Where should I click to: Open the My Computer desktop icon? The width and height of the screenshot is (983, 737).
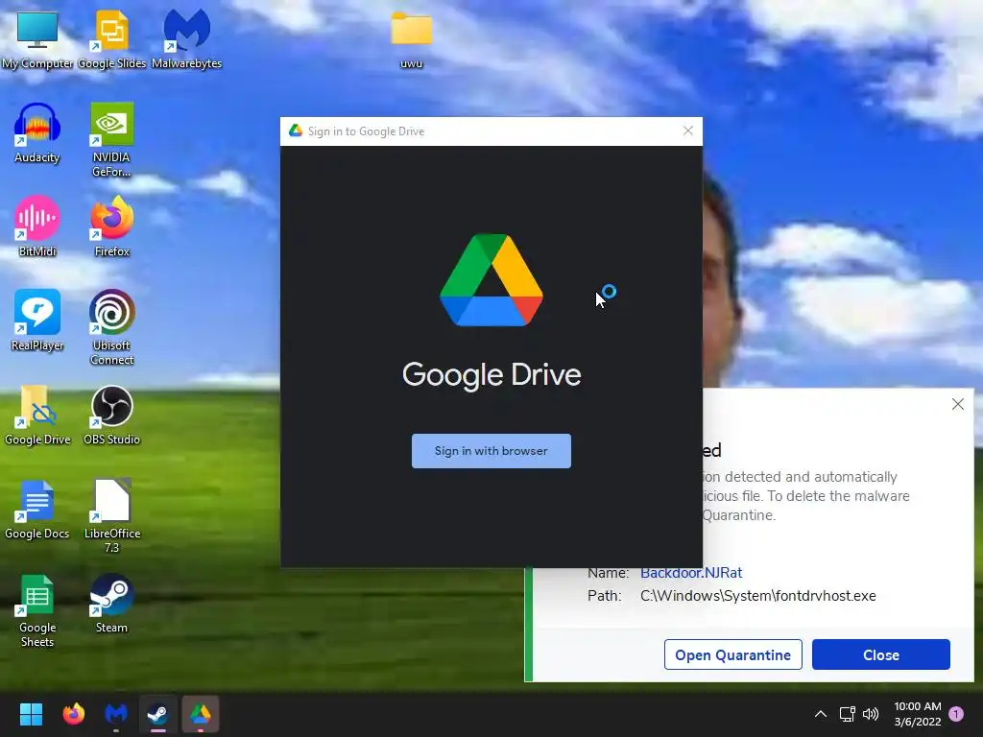[37, 38]
